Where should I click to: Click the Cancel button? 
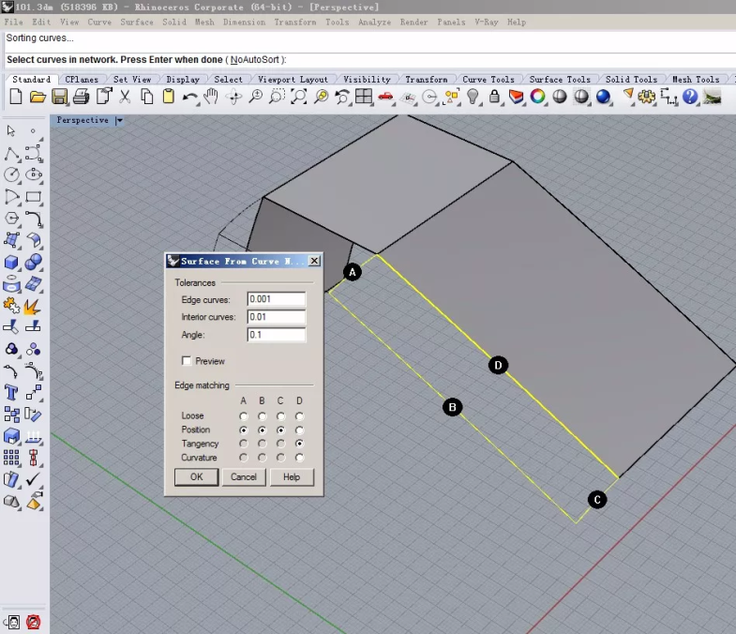click(x=244, y=476)
